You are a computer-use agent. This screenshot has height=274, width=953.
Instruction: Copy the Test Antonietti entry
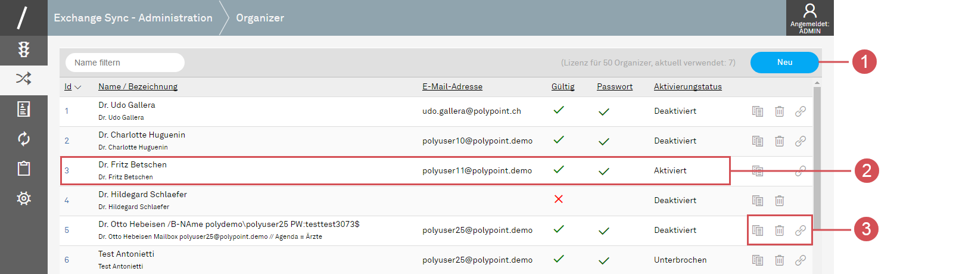(758, 260)
